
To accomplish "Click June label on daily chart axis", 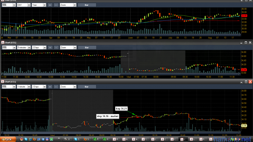I will tap(130, 38).
